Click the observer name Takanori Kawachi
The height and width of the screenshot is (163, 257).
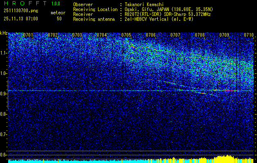pos(144,4)
